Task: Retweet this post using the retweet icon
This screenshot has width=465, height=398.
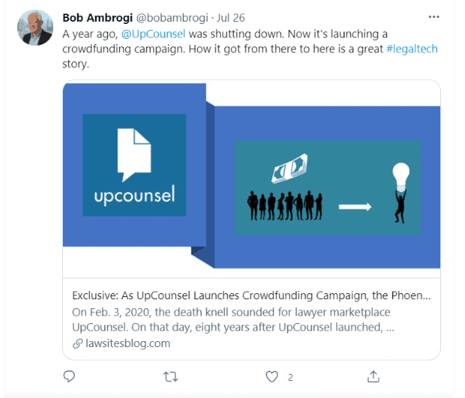Action: click(x=170, y=376)
